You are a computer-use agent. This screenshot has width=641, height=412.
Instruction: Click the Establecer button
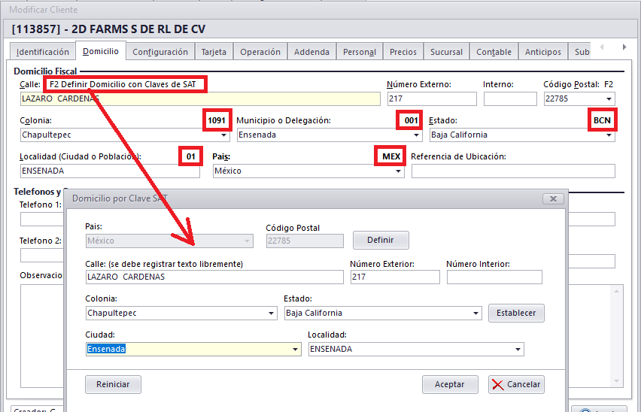click(x=516, y=313)
